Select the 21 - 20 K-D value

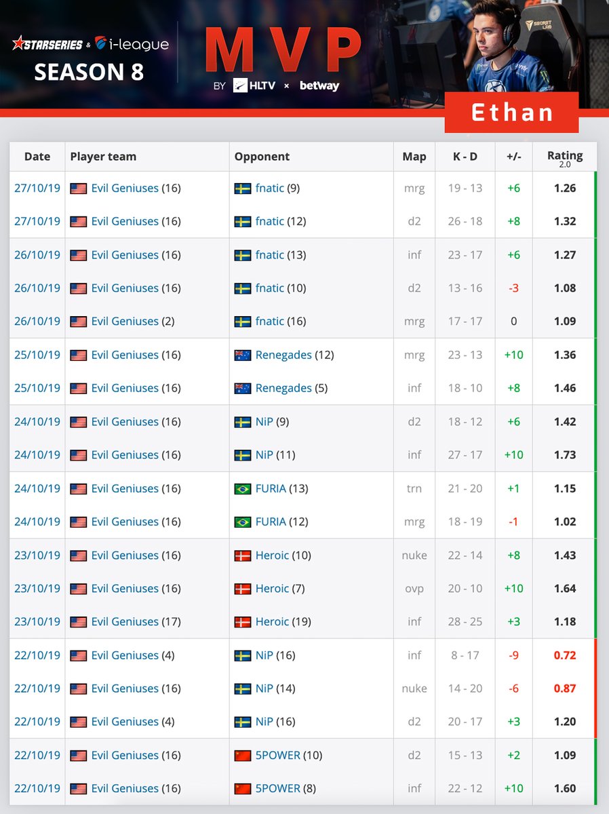coord(465,488)
